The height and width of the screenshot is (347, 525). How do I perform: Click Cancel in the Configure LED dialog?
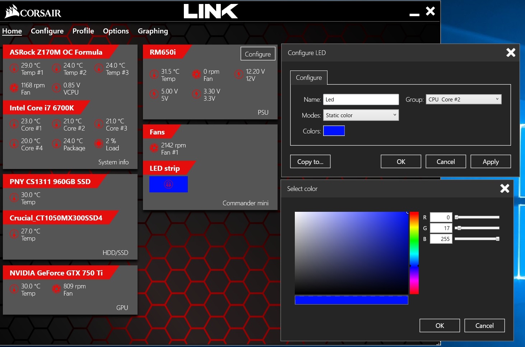click(x=446, y=161)
